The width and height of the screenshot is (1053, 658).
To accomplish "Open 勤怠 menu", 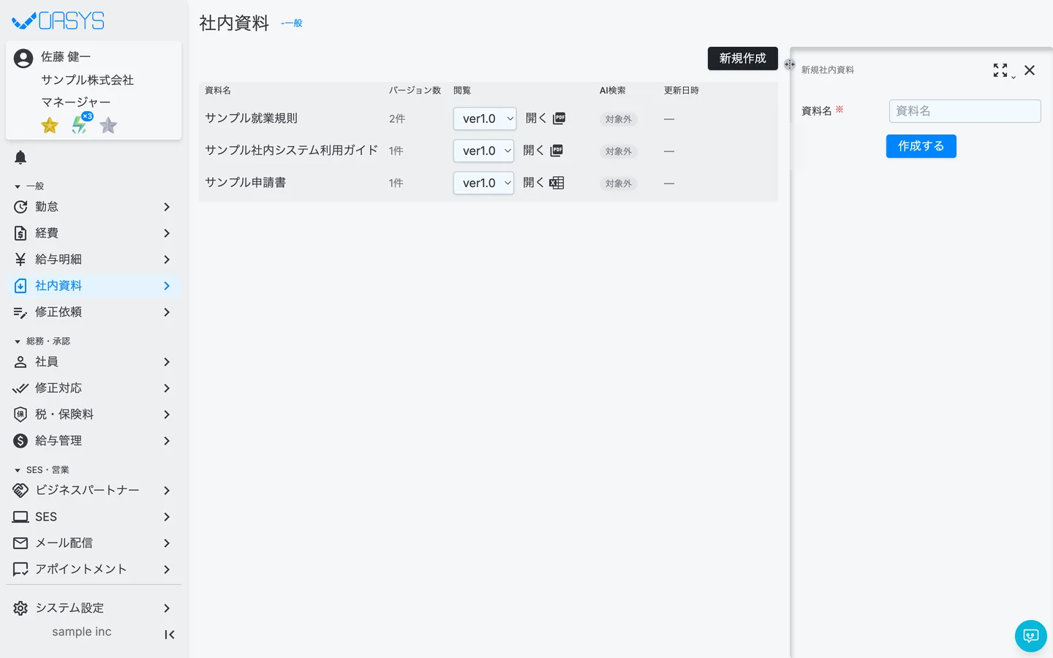I will [93, 207].
